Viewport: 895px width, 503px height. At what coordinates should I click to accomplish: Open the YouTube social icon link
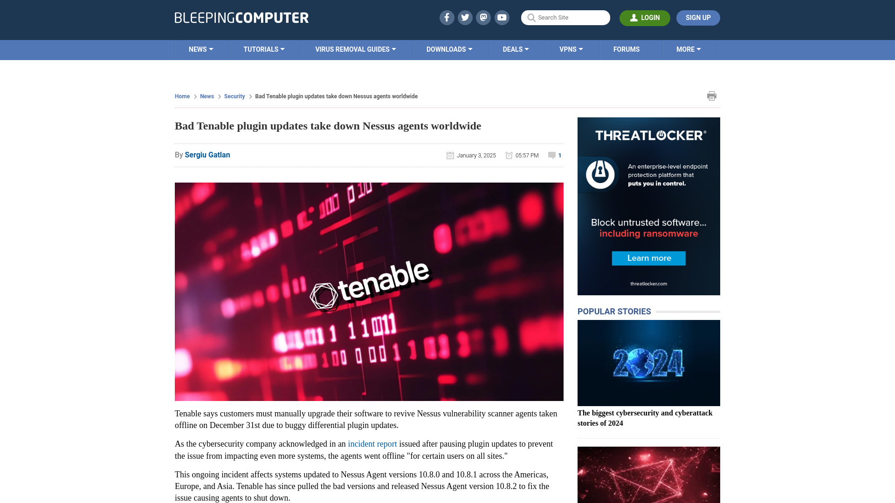pyautogui.click(x=502, y=17)
